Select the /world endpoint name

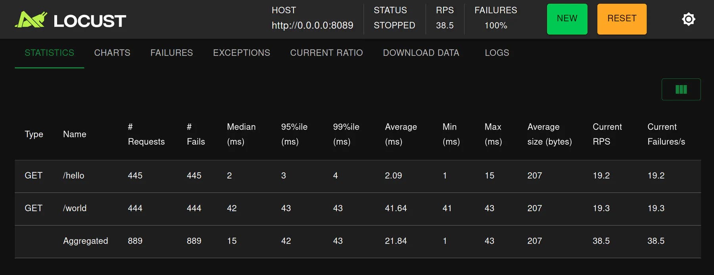pos(75,208)
